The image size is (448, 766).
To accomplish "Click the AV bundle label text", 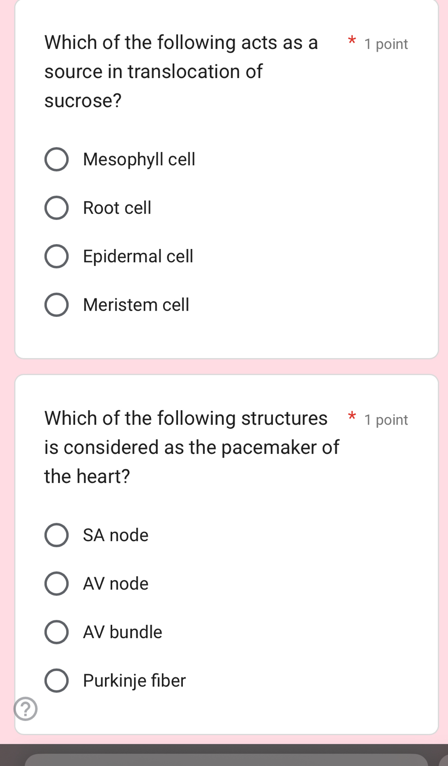I will [x=122, y=632].
